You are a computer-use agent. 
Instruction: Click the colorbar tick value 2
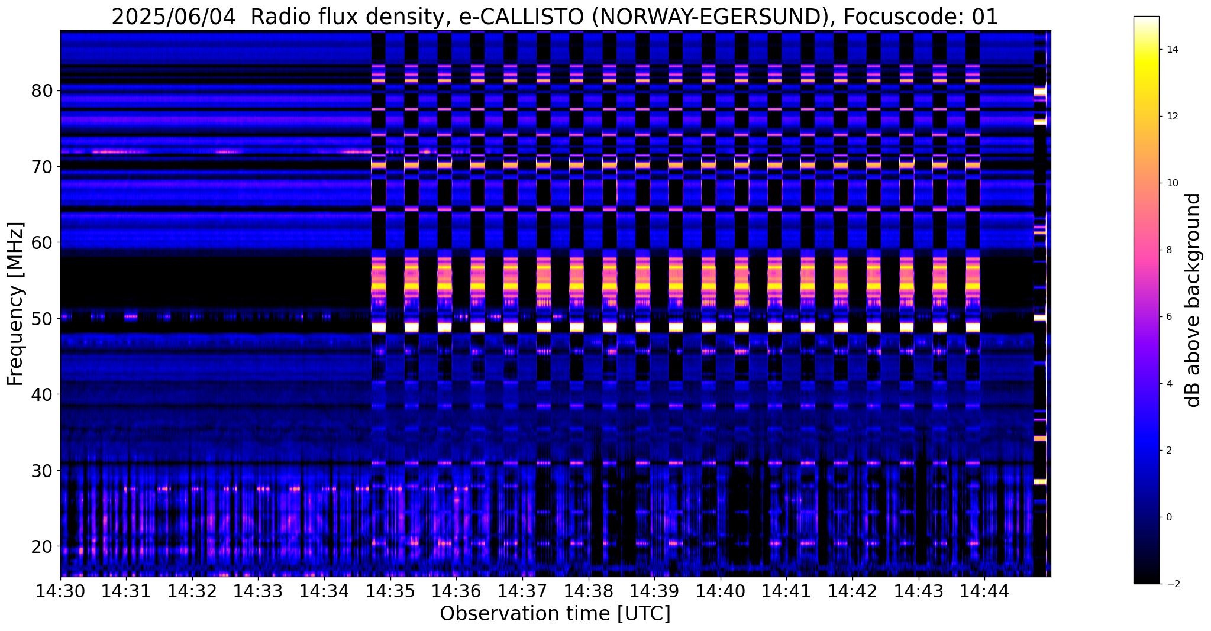[x=1169, y=451]
